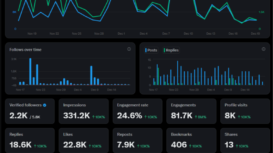Image resolution: width=273 pixels, height=153 pixels.
Task: Select the Bookmarks 406 metric card
Action: pyautogui.click(x=191, y=141)
